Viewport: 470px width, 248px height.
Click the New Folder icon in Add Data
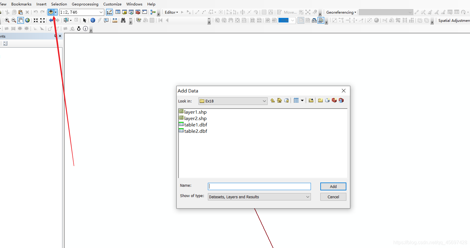point(320,100)
